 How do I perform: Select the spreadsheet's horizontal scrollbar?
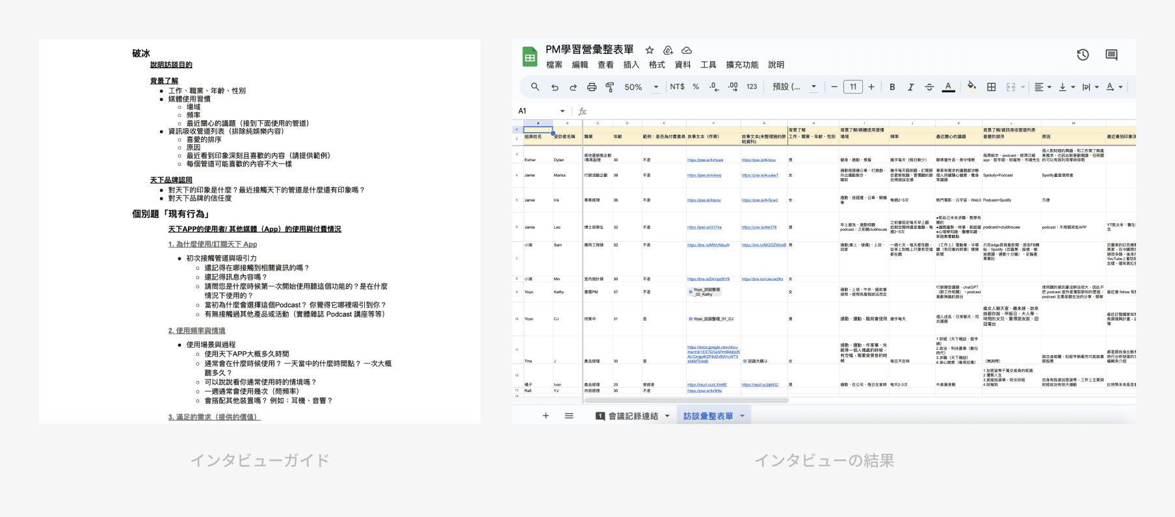pyautogui.click(x=687, y=401)
